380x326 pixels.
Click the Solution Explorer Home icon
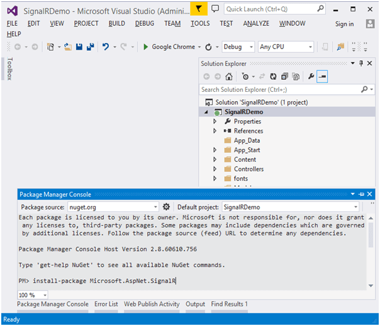229,77
